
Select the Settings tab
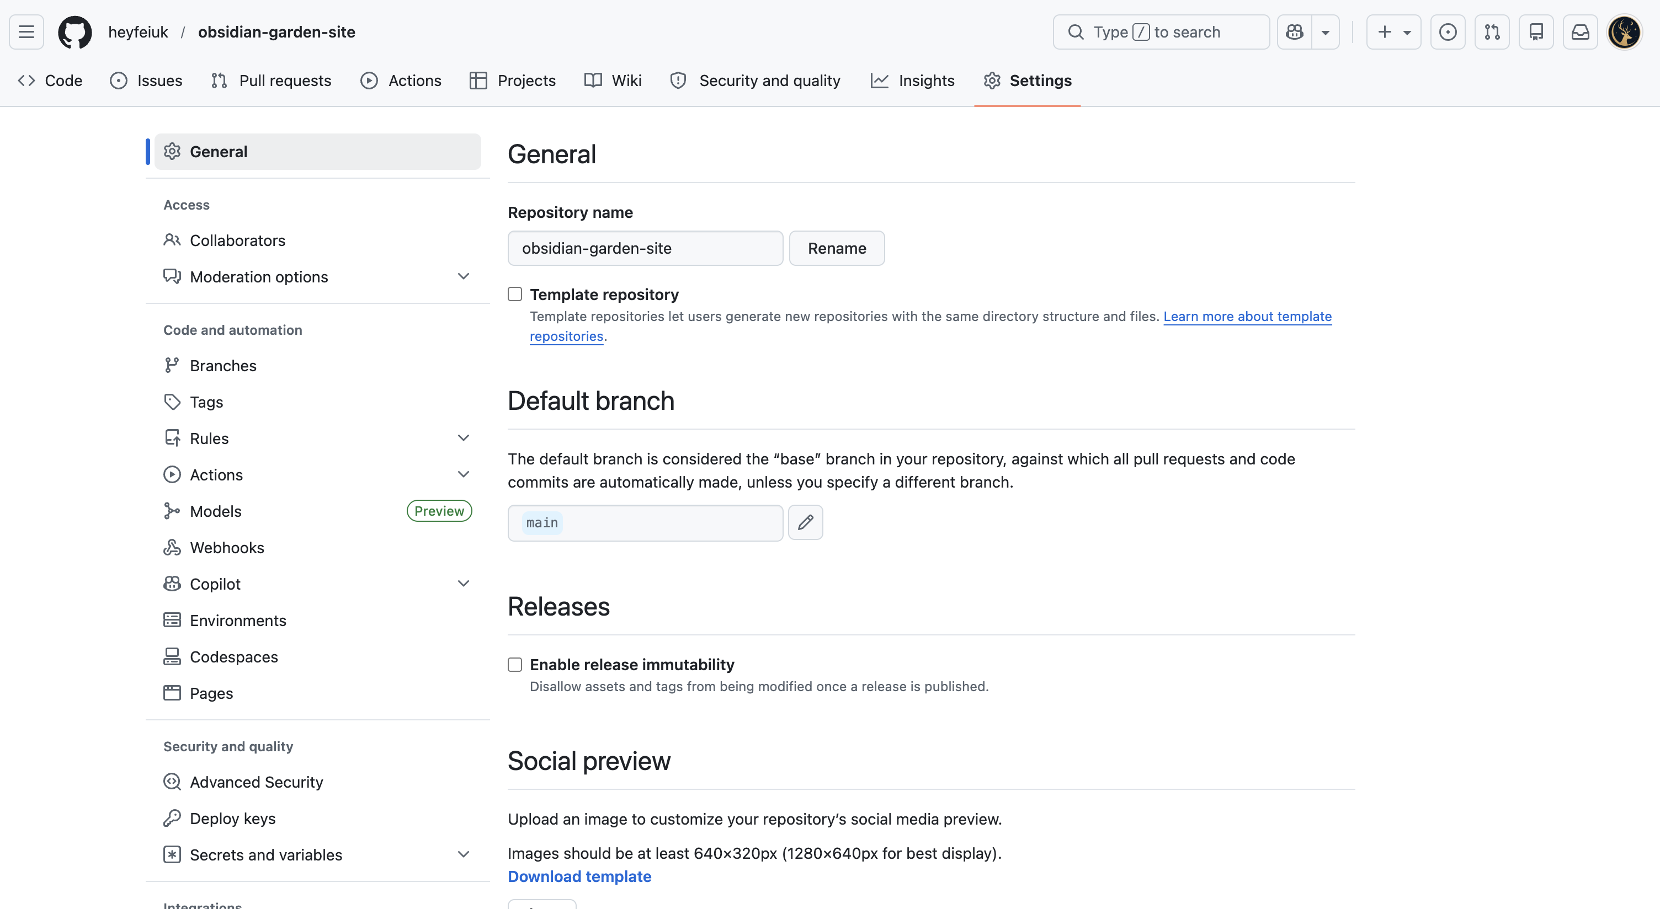point(1027,81)
